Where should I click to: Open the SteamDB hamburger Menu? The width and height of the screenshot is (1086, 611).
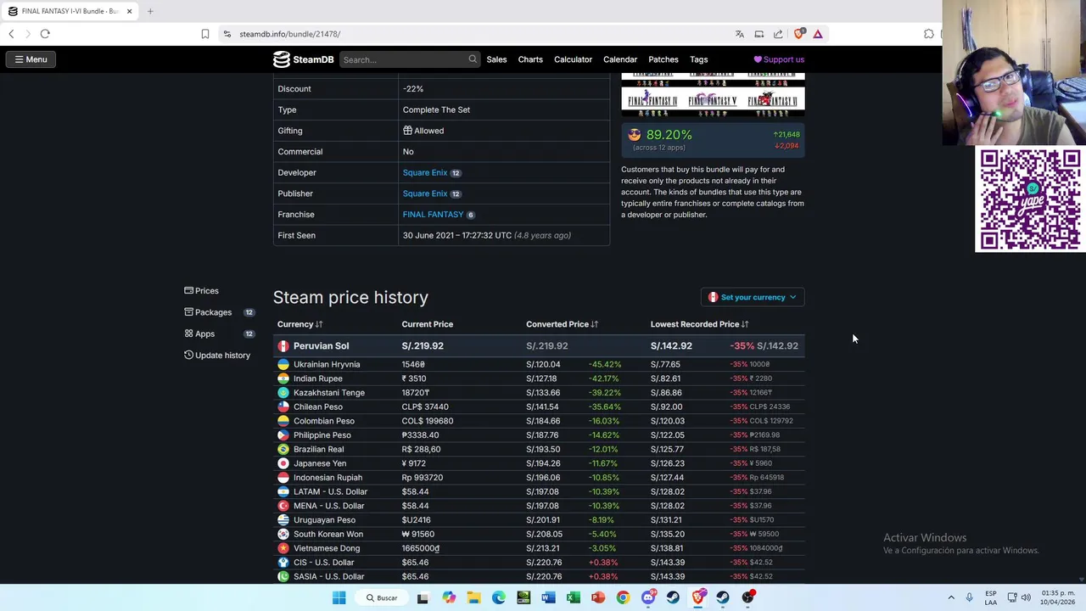(31, 59)
